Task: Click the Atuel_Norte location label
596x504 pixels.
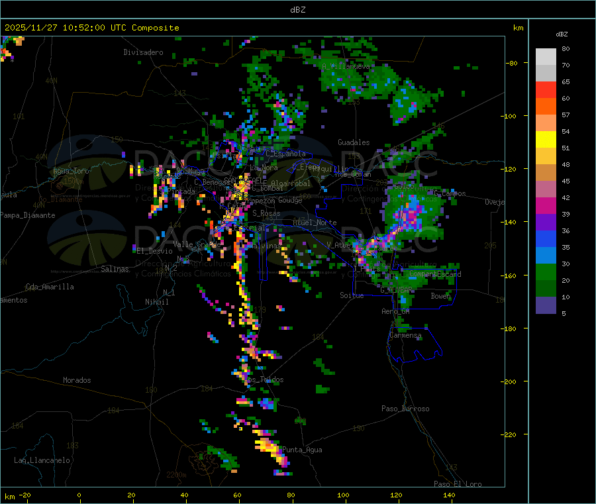Action: (315, 223)
